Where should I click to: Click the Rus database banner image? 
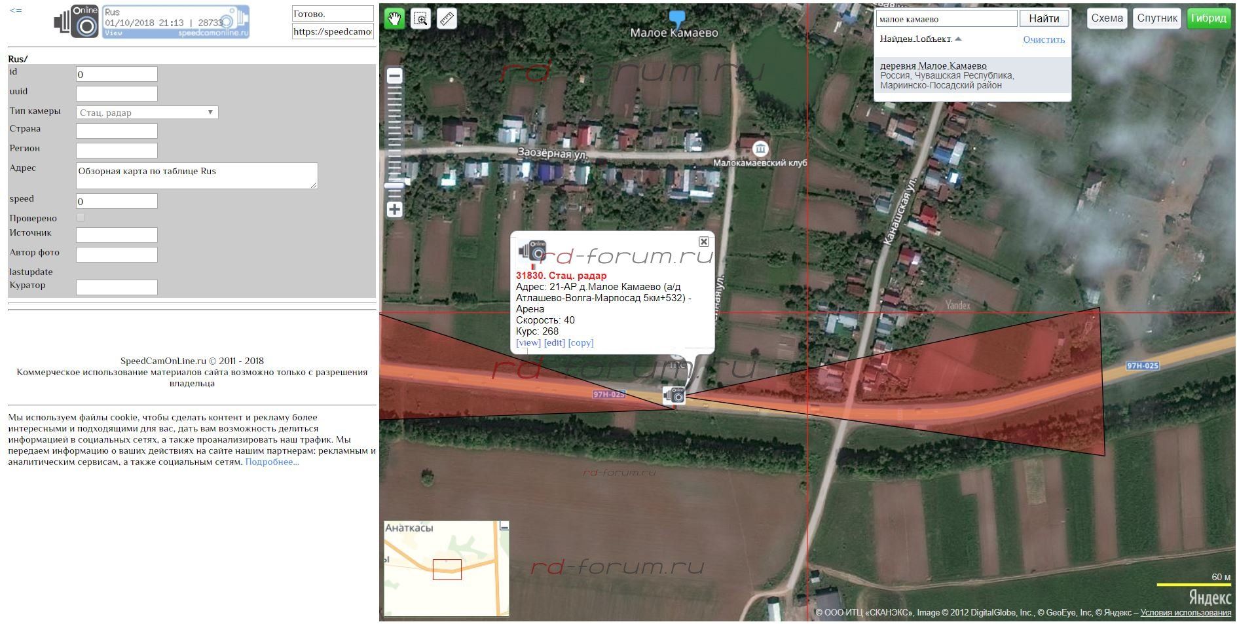click(x=175, y=22)
